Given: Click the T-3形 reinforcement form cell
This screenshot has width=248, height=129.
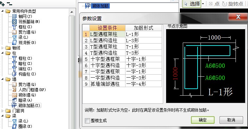Looking at the screenshot, I should (143, 53).
